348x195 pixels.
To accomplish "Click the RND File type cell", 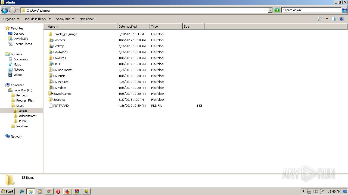I will pos(157,106).
